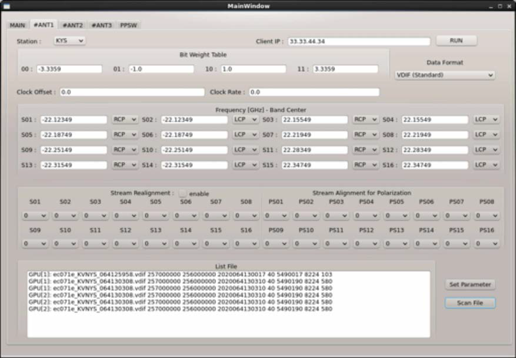
Task: Expand the PS03 alignment dropdown
Action: click(336, 216)
